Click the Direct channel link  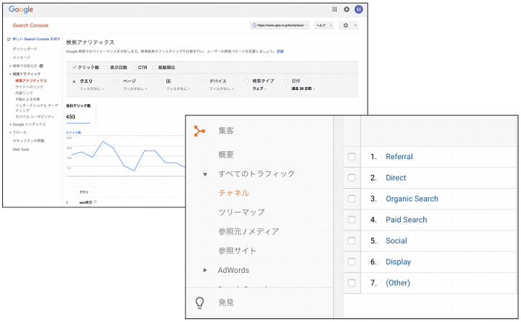pyautogui.click(x=395, y=178)
